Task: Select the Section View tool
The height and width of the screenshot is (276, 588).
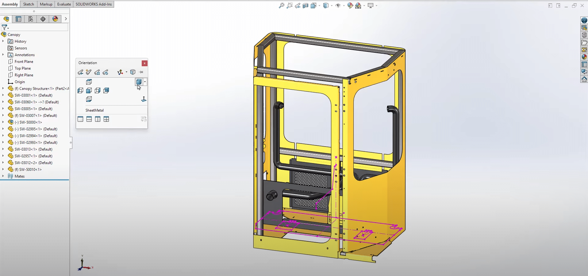Action: click(306, 6)
